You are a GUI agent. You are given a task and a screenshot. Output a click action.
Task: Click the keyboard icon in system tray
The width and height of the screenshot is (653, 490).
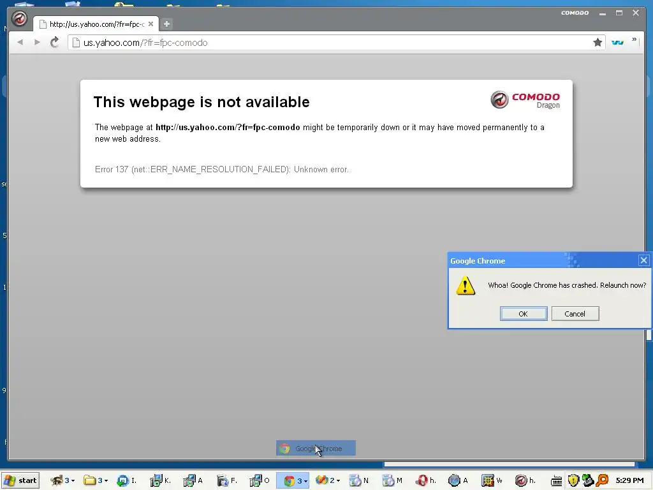click(x=556, y=481)
